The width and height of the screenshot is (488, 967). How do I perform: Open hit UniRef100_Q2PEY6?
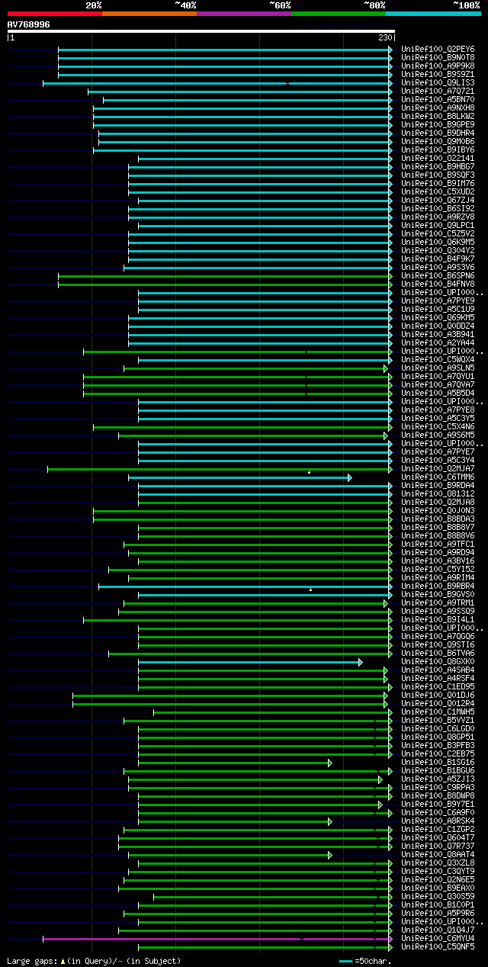(438, 50)
